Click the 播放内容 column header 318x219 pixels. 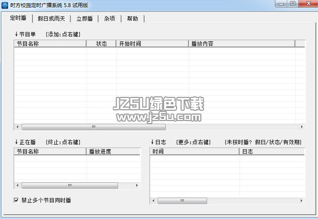pyautogui.click(x=242, y=44)
